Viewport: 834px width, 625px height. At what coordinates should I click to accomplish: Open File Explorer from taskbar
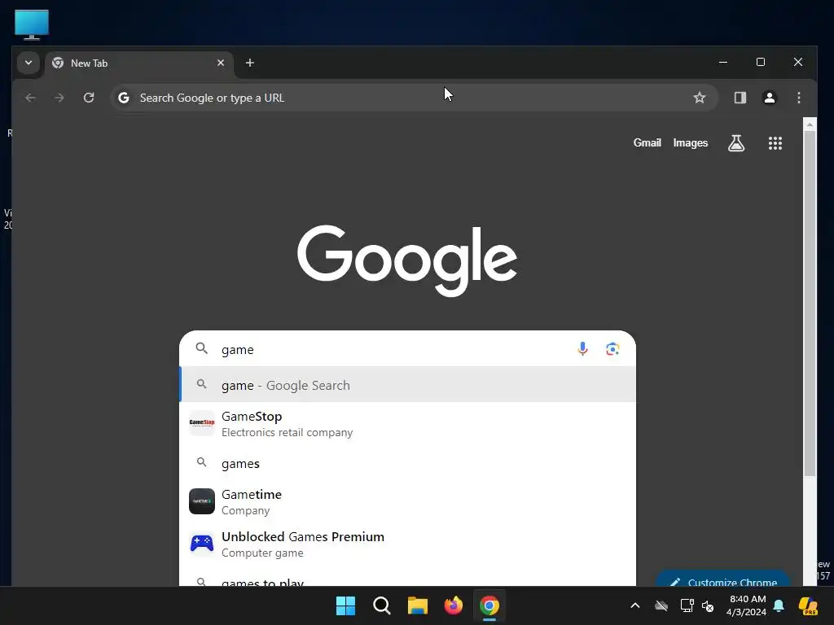coord(418,605)
